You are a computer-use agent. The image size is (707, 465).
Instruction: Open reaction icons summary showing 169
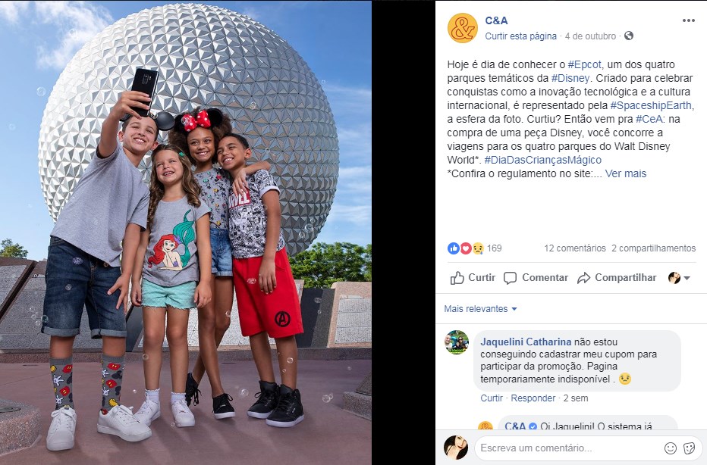[474, 248]
